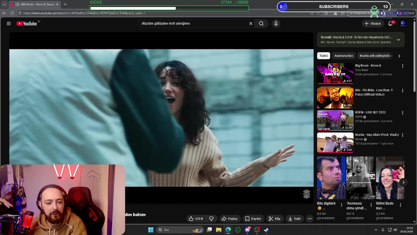Open Discord from the taskbar
Image resolution: width=417 pixels, height=235 pixels.
point(247,230)
